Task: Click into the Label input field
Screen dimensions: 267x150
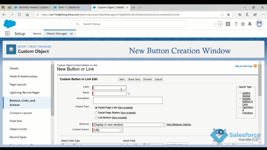Action: pos(109,88)
